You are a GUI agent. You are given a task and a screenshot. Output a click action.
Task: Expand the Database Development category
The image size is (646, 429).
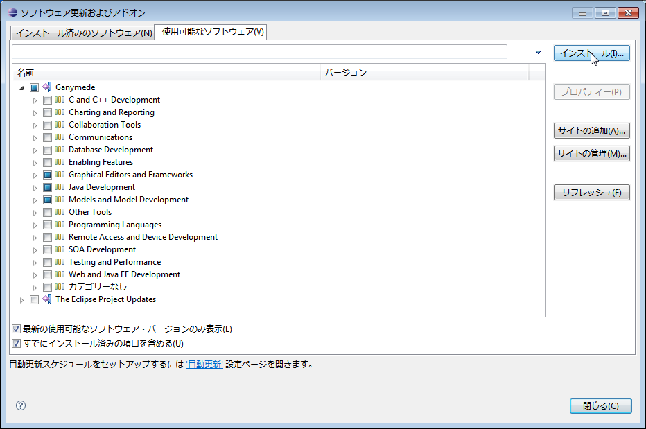pyautogui.click(x=35, y=150)
